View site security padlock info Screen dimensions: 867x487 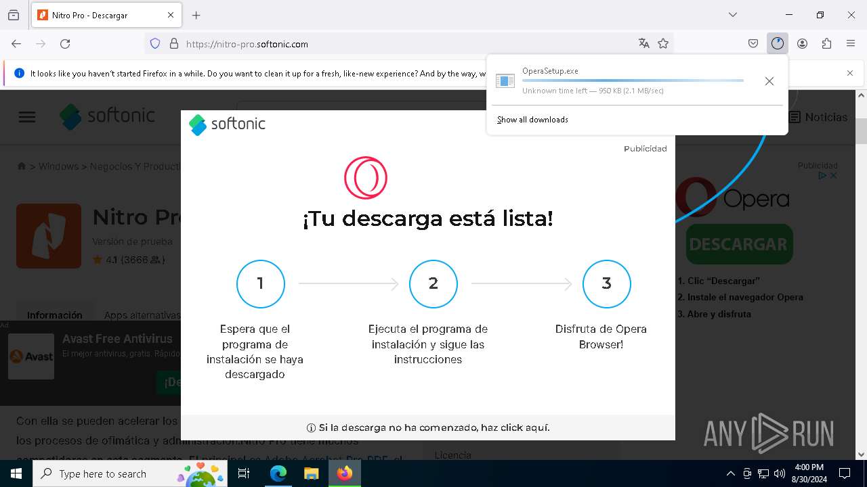click(x=174, y=43)
